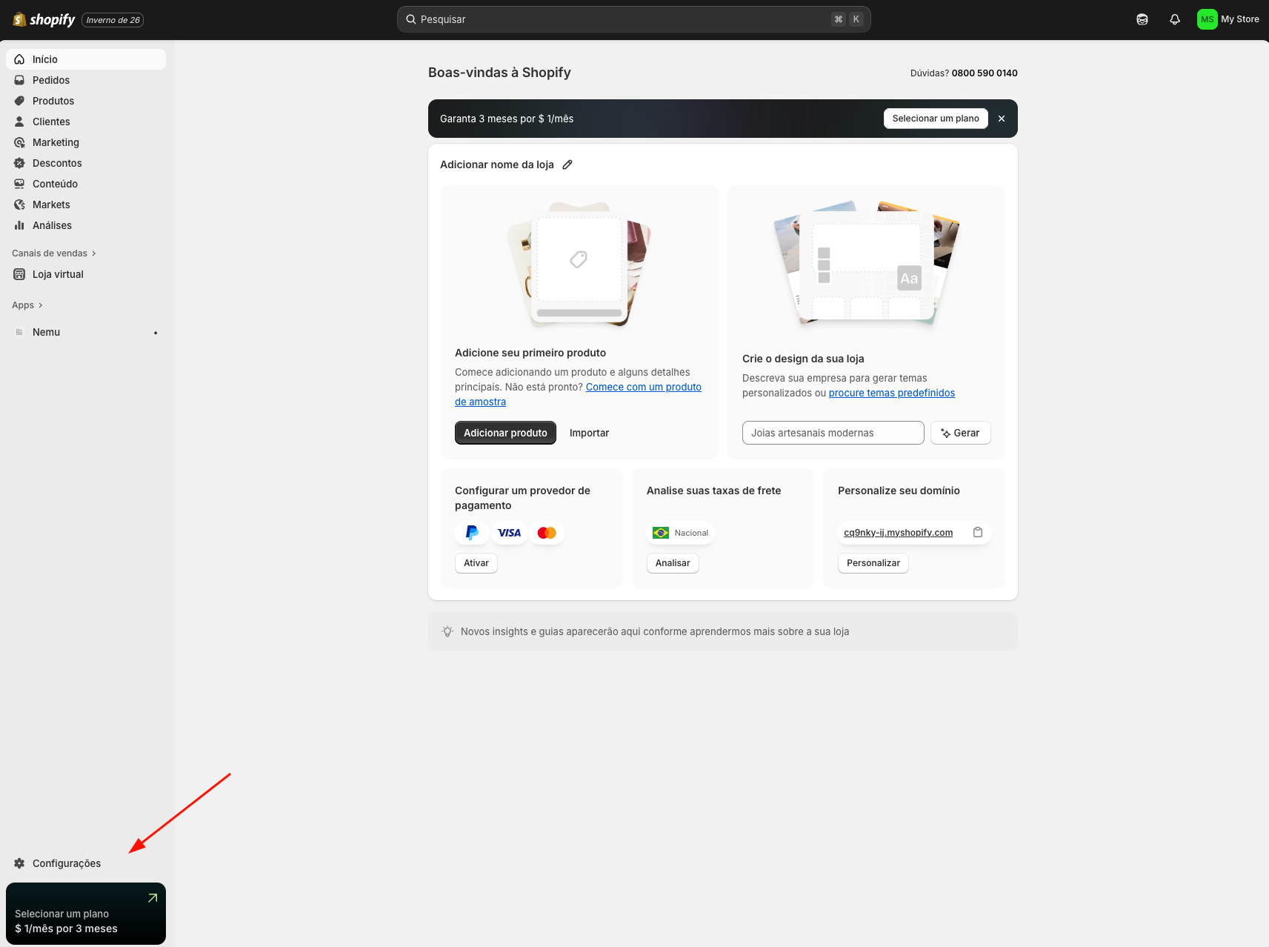1269x947 pixels.
Task: Click Analise suas taxas de frete title
Action: [713, 491]
